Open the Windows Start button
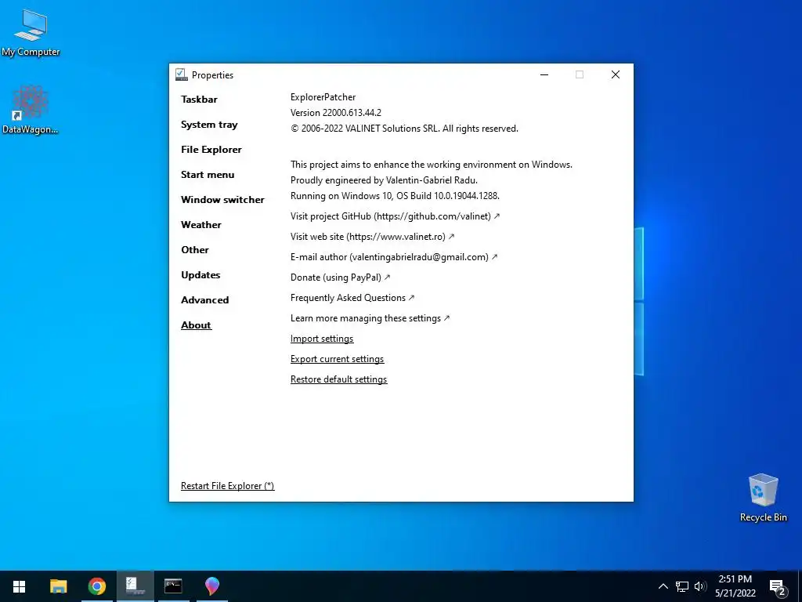The width and height of the screenshot is (802, 602). click(20, 586)
